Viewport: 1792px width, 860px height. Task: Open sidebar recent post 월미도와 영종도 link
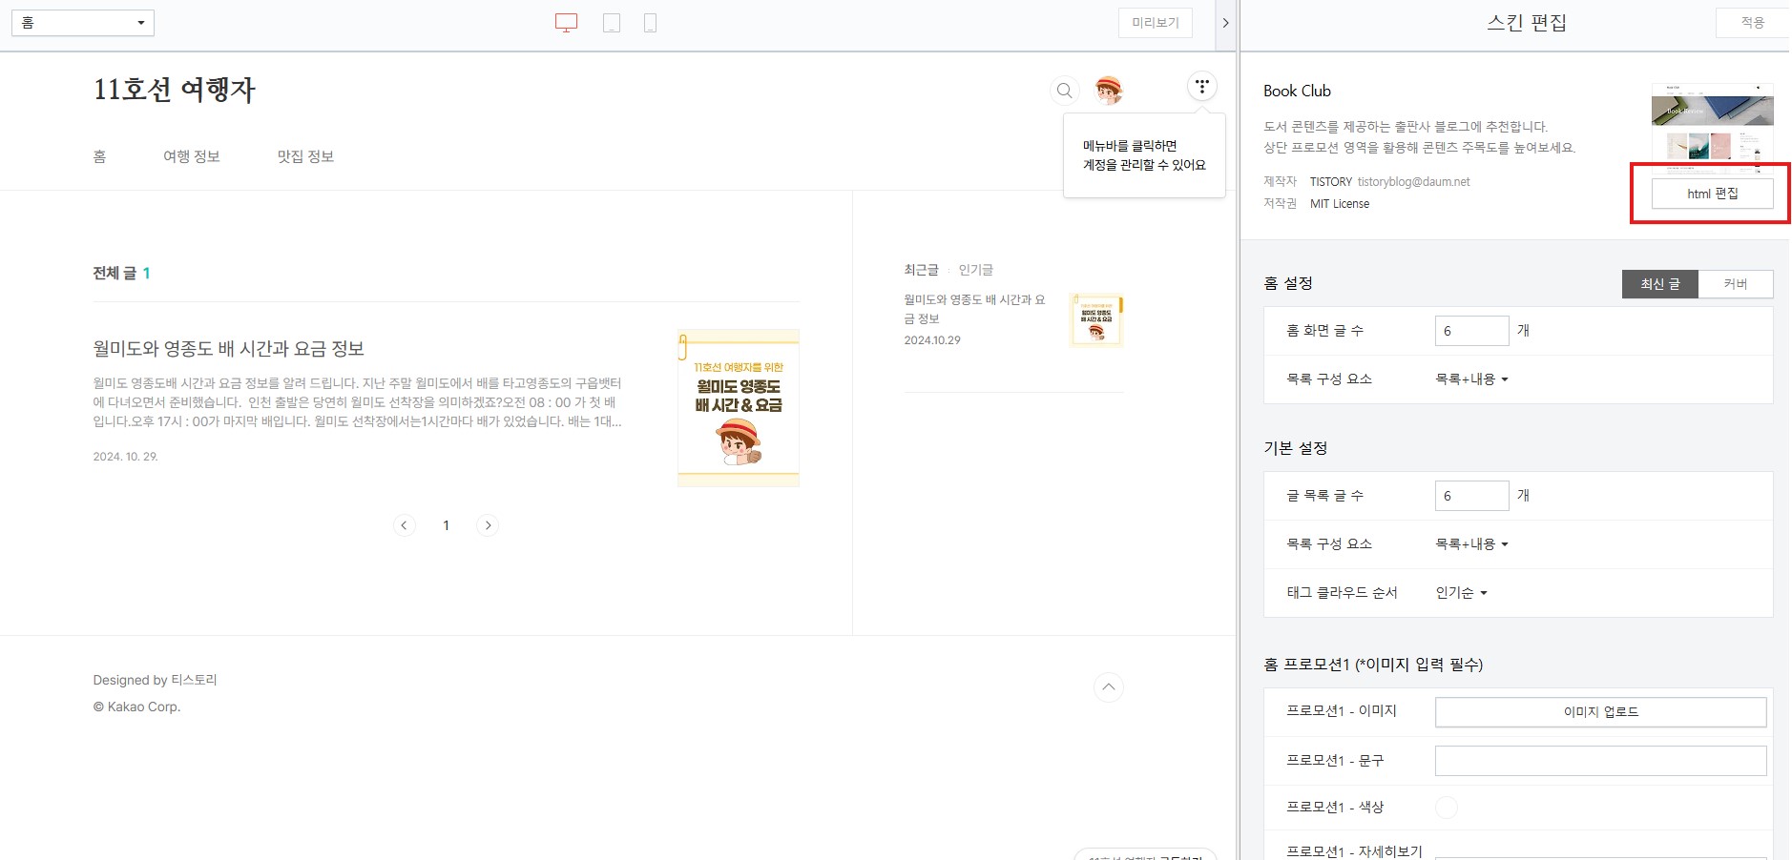(974, 309)
